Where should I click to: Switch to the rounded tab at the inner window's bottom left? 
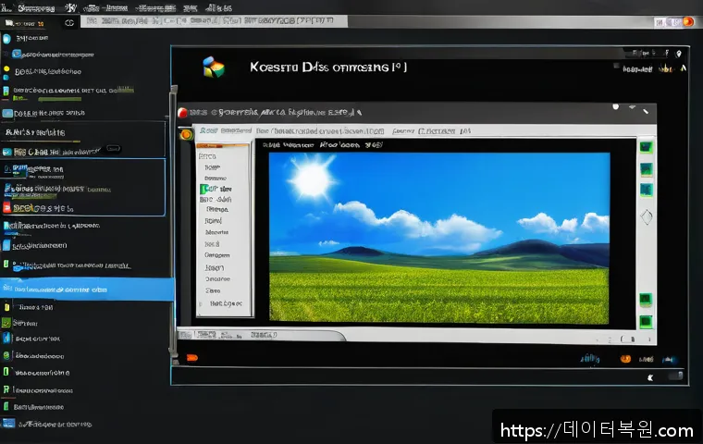[x=262, y=335]
